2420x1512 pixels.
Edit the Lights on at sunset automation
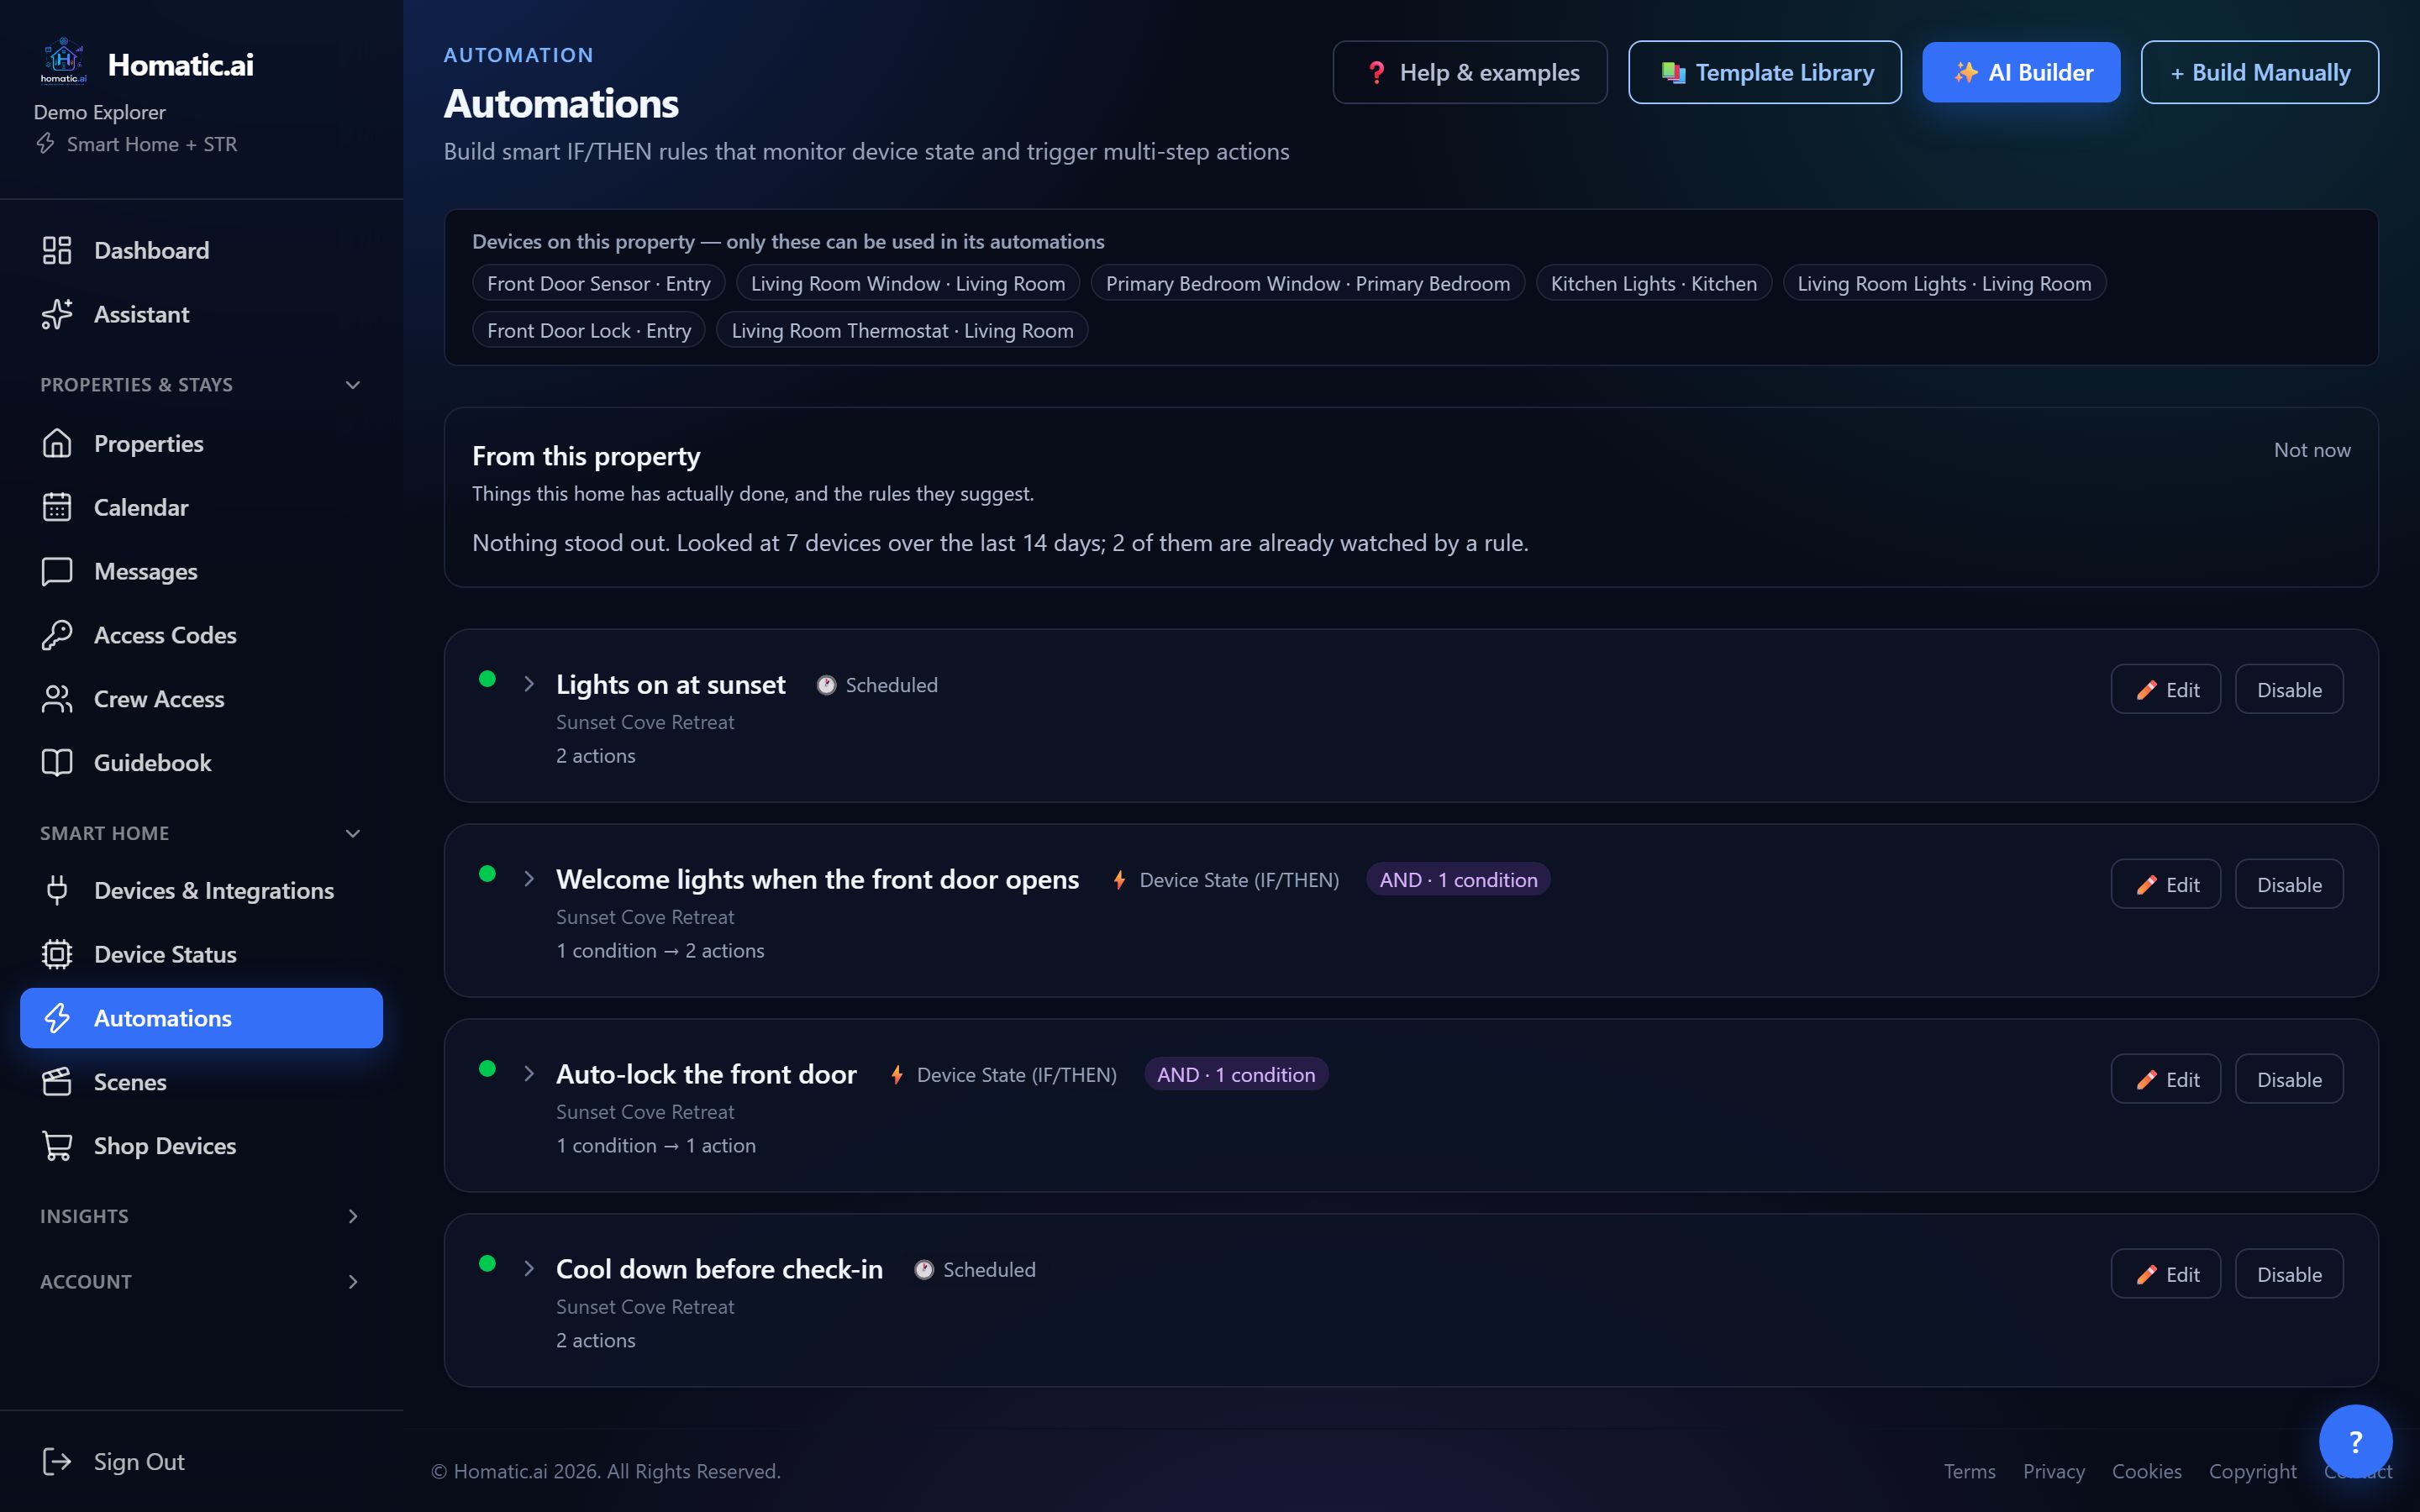[2166, 689]
